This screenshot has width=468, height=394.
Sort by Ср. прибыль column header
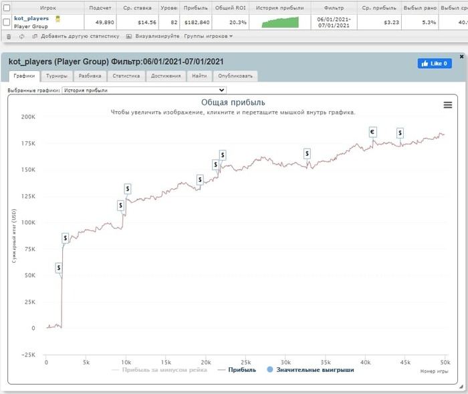click(x=379, y=8)
